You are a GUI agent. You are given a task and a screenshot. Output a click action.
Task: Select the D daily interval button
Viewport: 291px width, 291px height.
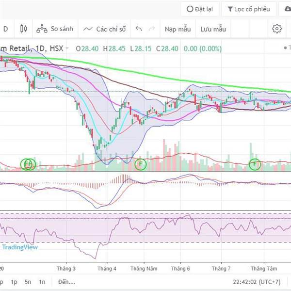pos(6,29)
